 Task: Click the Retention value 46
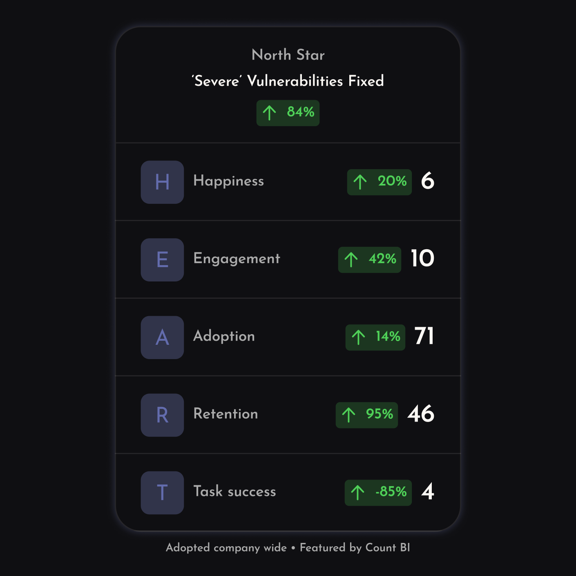(421, 414)
